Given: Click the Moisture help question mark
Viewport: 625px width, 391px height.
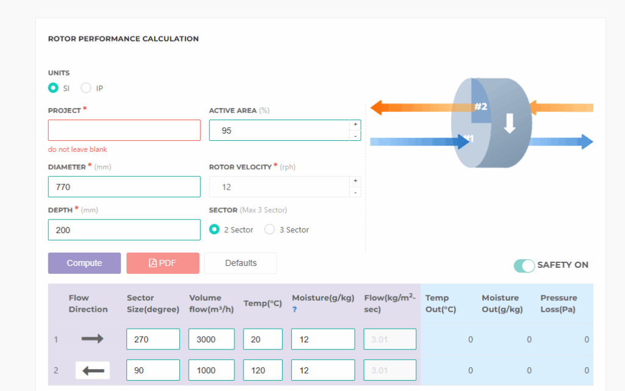Looking at the screenshot, I should point(295,309).
